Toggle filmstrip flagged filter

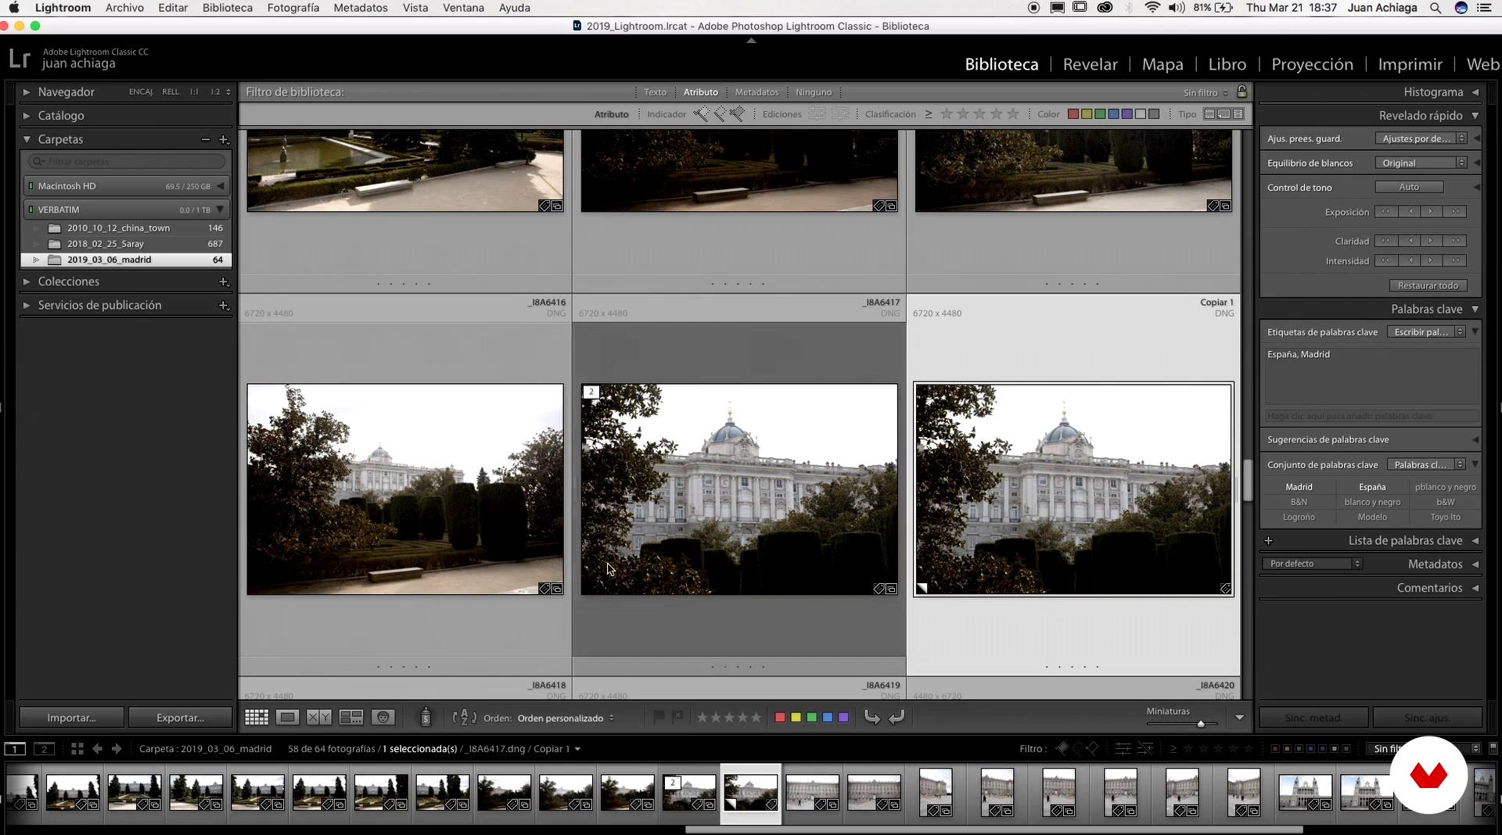[x=1062, y=748]
